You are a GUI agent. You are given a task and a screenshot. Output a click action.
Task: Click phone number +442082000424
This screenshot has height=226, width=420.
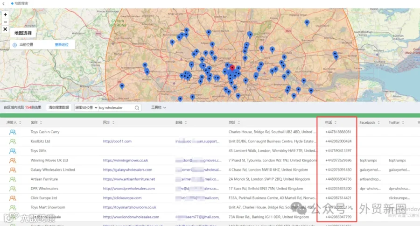(338, 141)
